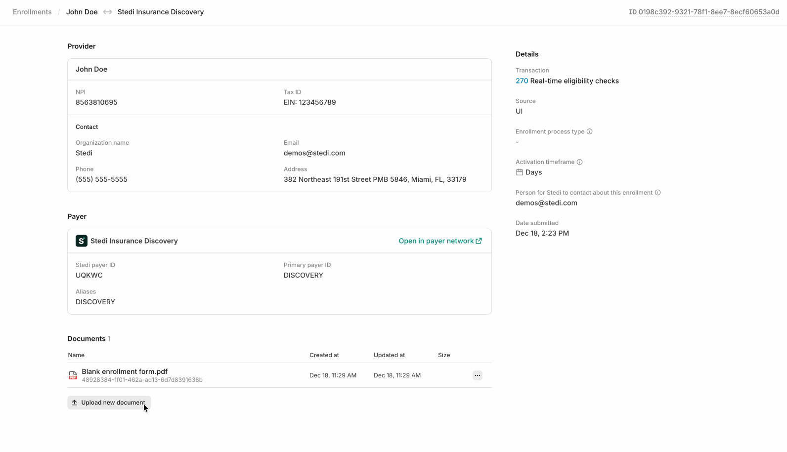The height and width of the screenshot is (452, 787).
Task: Click Upload new document button
Action: coord(109,403)
